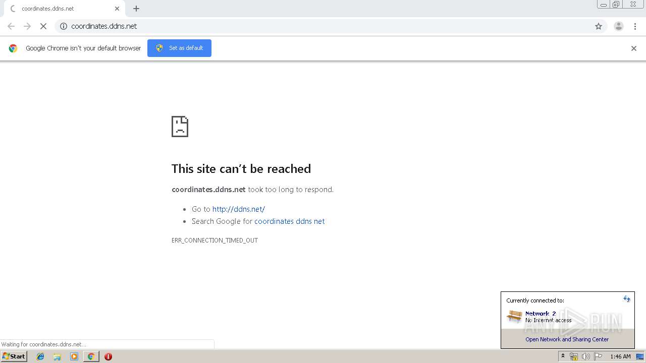
Task: Restore down the Chrome window
Action: click(616, 5)
